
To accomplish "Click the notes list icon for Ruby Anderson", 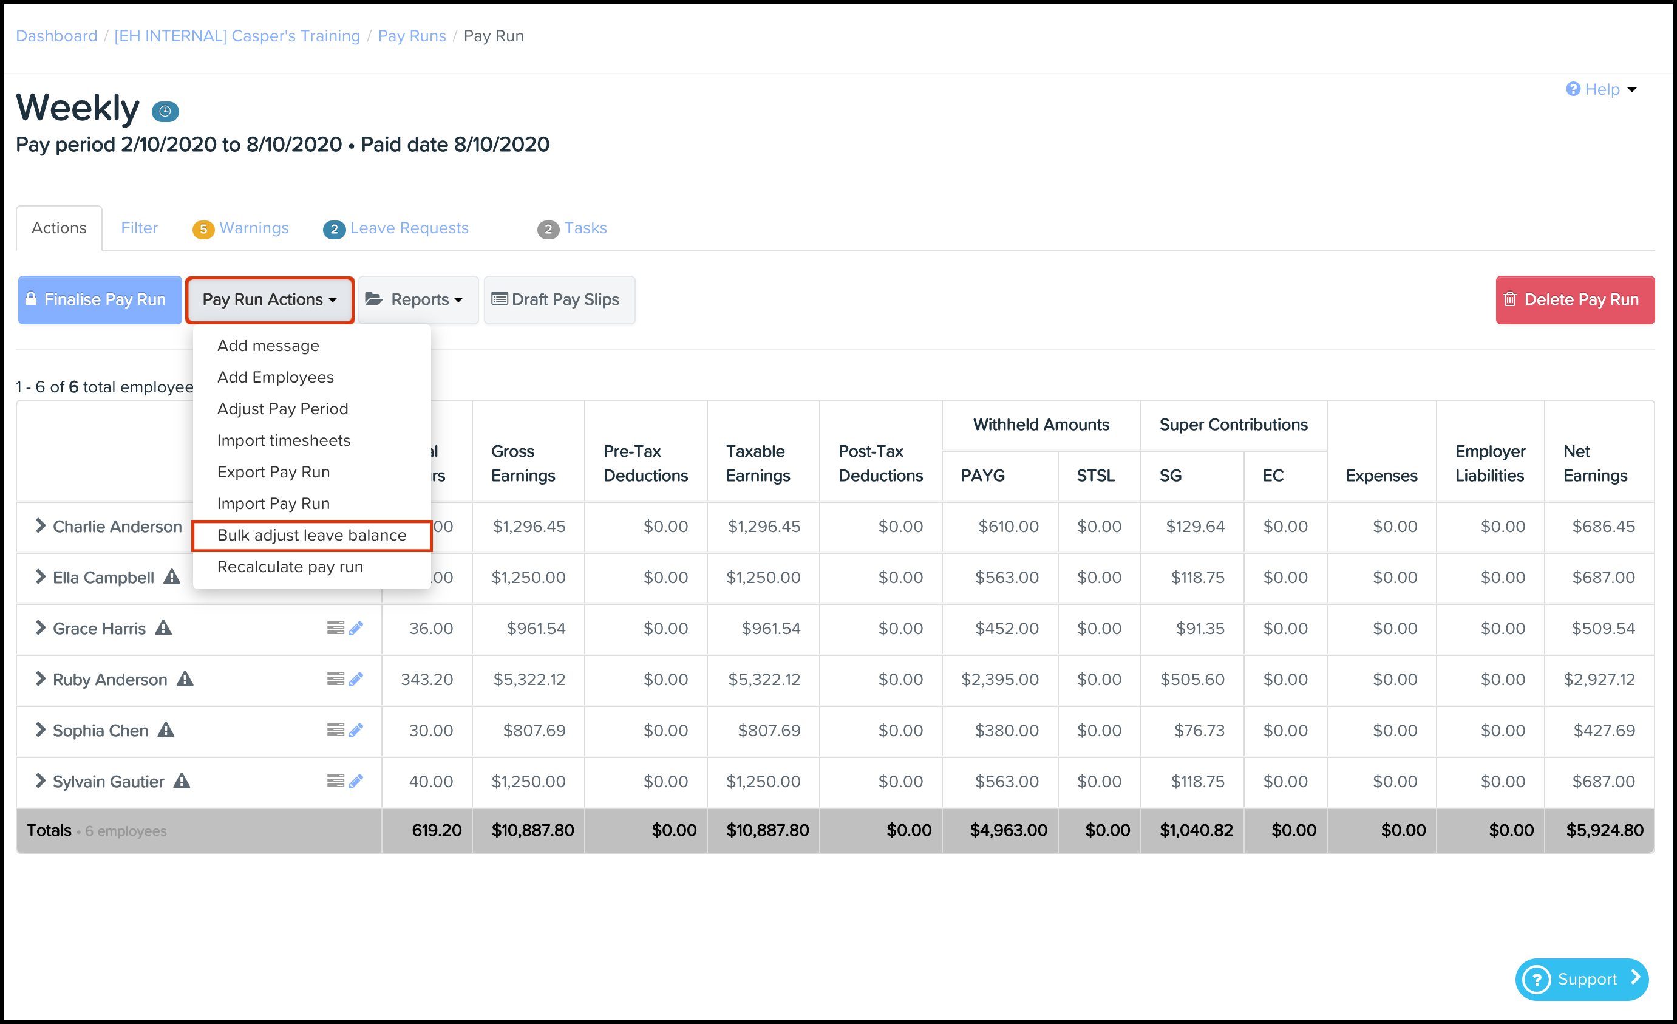I will (x=335, y=679).
